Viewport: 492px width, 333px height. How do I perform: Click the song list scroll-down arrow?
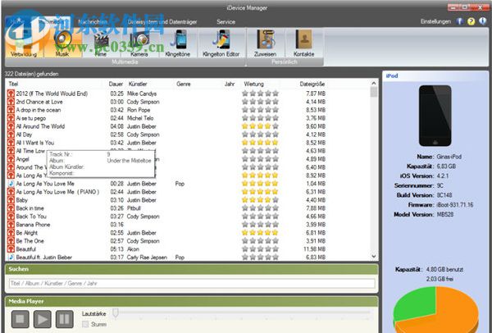coord(373,257)
